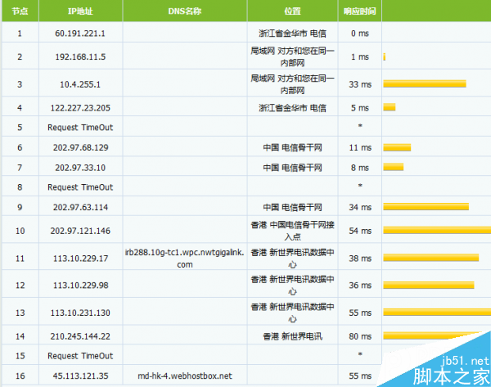This screenshot has height=387, width=491.
Task: Open the md-hk-4.webhostbox.net DNS name
Action: point(185,376)
